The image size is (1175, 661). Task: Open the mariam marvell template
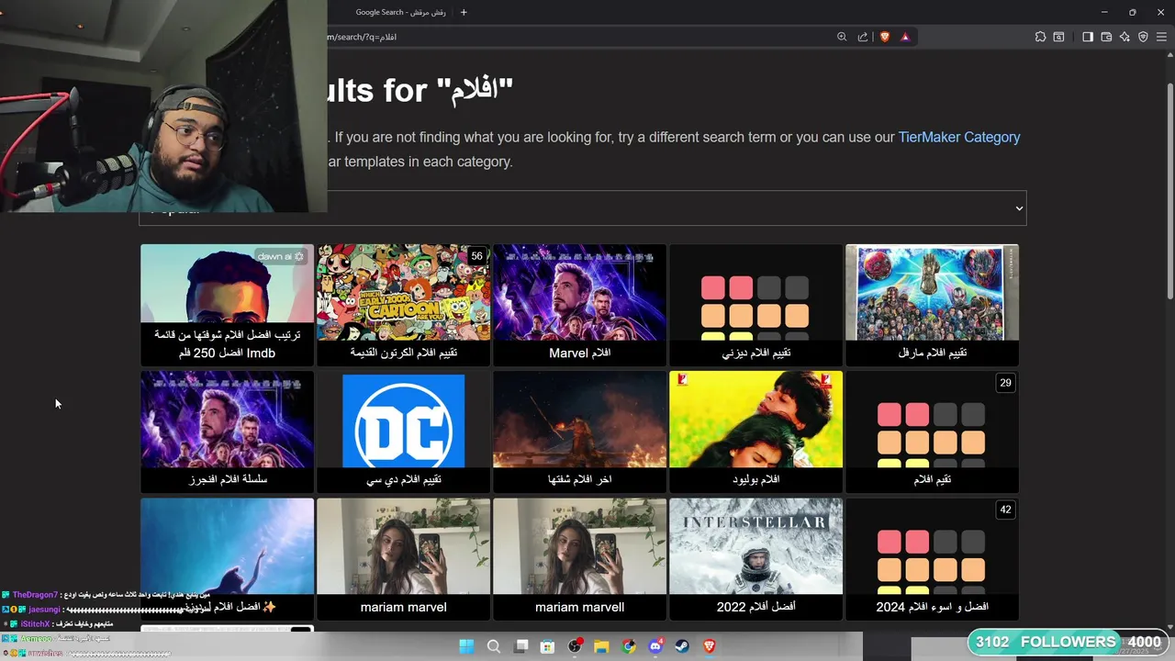(x=579, y=559)
